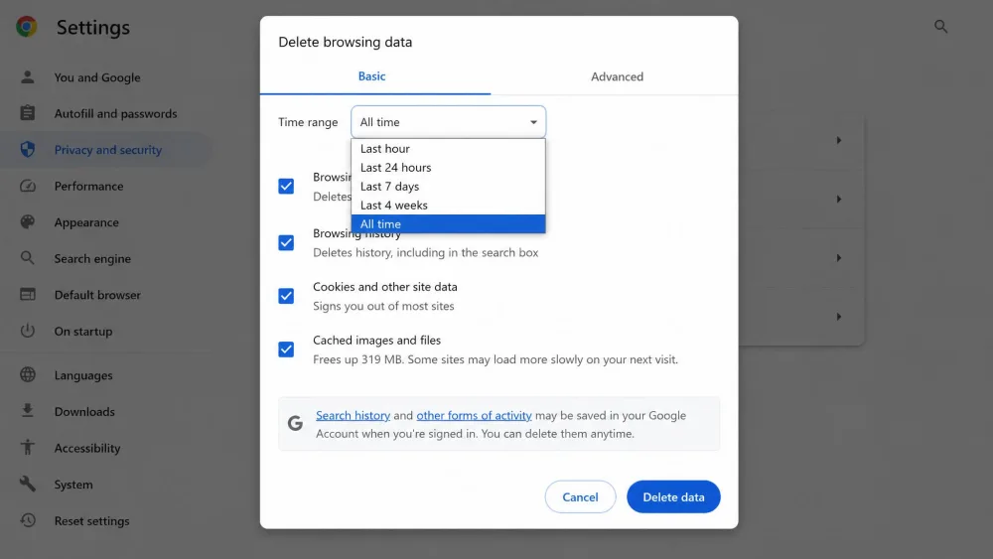The width and height of the screenshot is (993, 559).
Task: Expand the second arrow row behind the dialog
Action: tap(838, 199)
